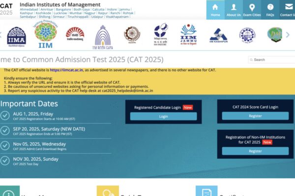Click 'CAT 2025 Admit Card Download Begins' text
The width and height of the screenshot is (295, 196).
[40, 149]
